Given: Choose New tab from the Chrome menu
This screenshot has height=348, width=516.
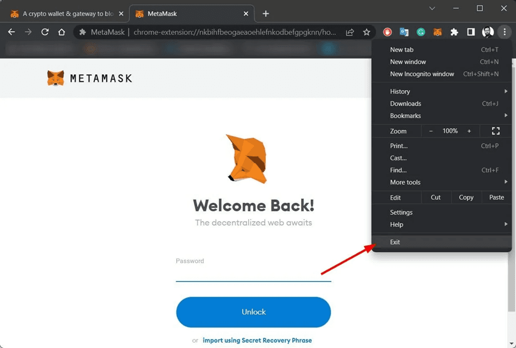Looking at the screenshot, I should [442, 50].
